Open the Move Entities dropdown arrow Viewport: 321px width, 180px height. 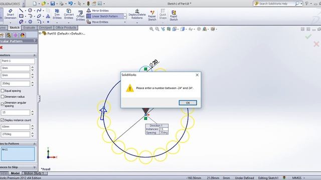point(125,22)
